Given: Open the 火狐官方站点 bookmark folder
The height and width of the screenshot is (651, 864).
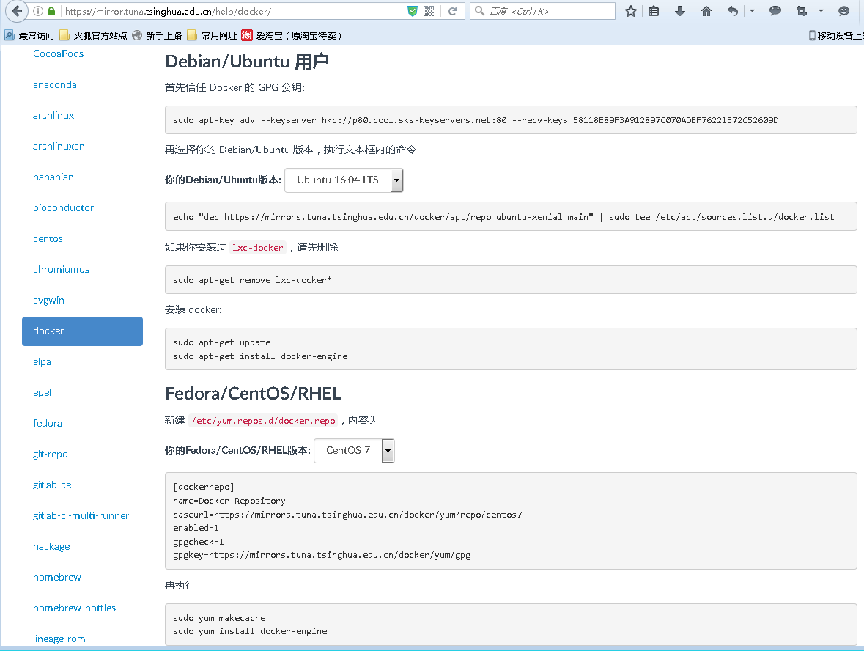Looking at the screenshot, I should click(x=93, y=35).
